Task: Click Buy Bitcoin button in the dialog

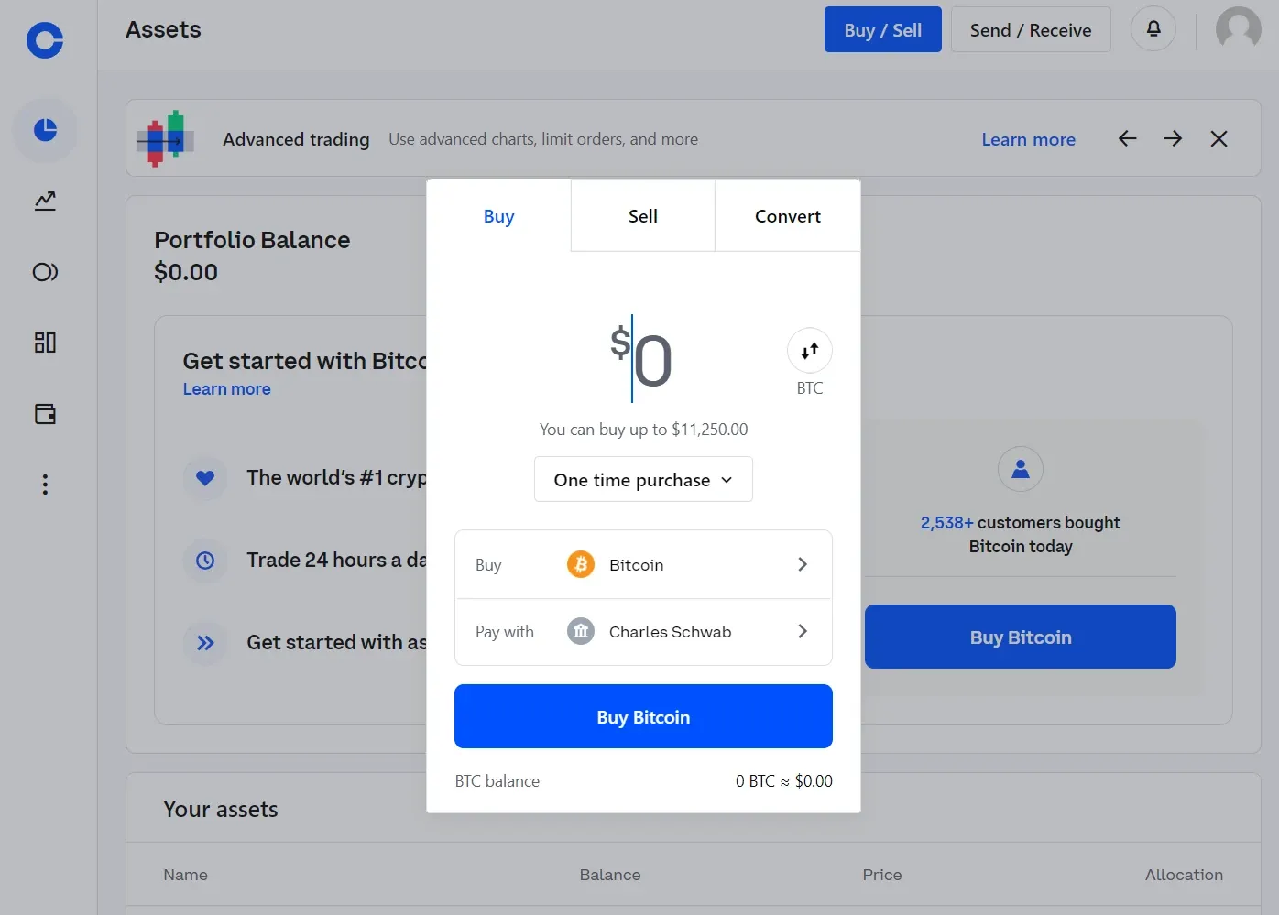Action: (643, 716)
